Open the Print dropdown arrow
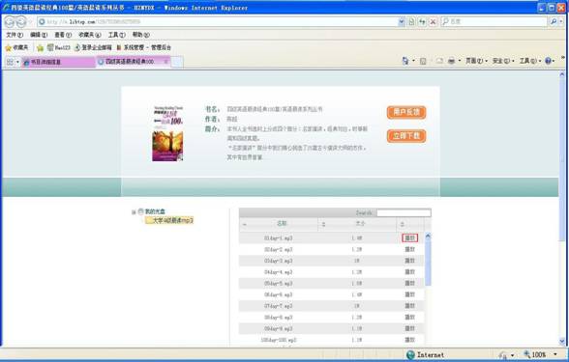The image size is (569, 362). tap(460, 61)
